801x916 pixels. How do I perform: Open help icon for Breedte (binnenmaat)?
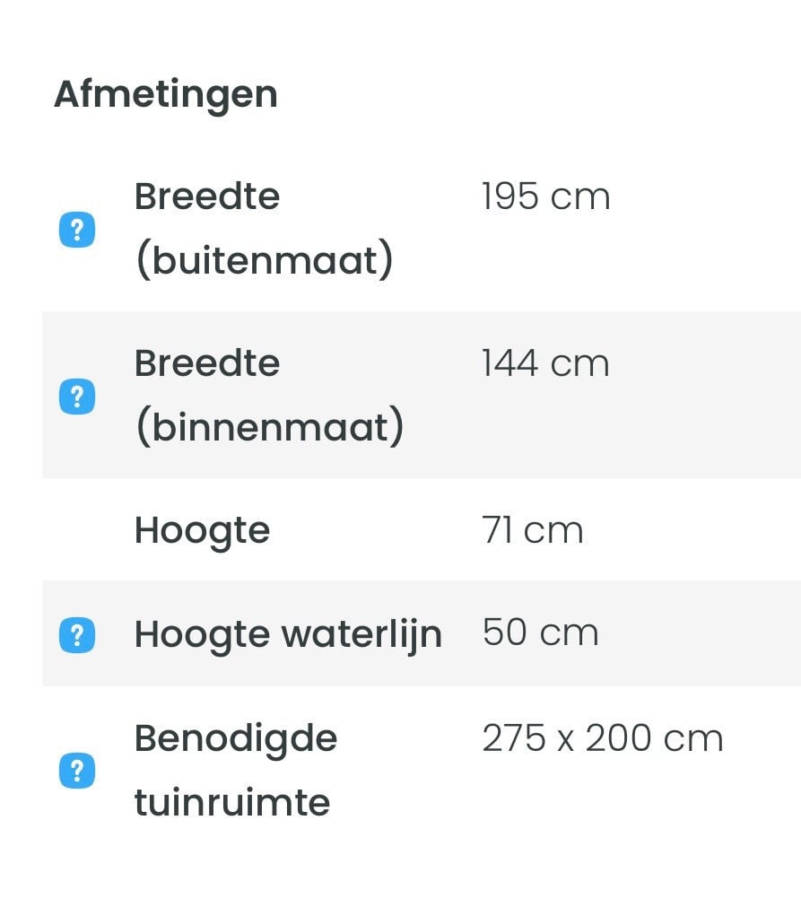(x=77, y=397)
